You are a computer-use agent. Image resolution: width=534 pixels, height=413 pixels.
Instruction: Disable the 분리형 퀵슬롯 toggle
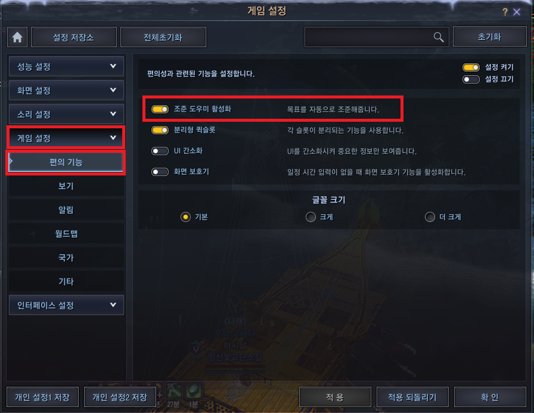click(160, 130)
